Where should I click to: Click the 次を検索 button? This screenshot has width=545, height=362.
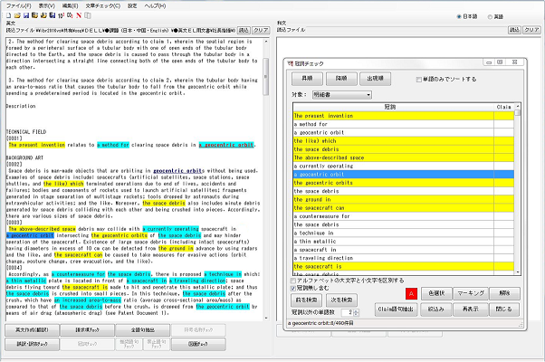pos(341,300)
